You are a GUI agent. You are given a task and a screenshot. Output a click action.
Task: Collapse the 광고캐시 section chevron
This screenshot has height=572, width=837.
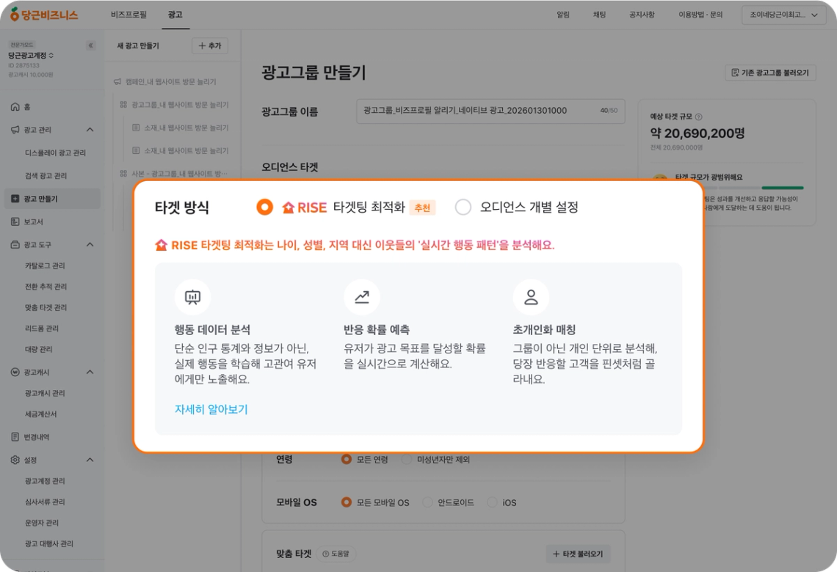coord(90,372)
